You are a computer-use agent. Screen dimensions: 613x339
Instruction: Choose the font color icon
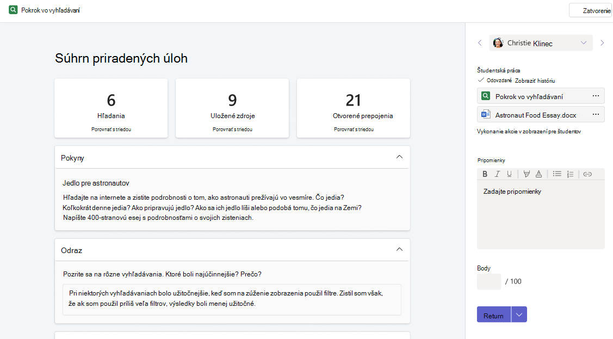coord(538,174)
